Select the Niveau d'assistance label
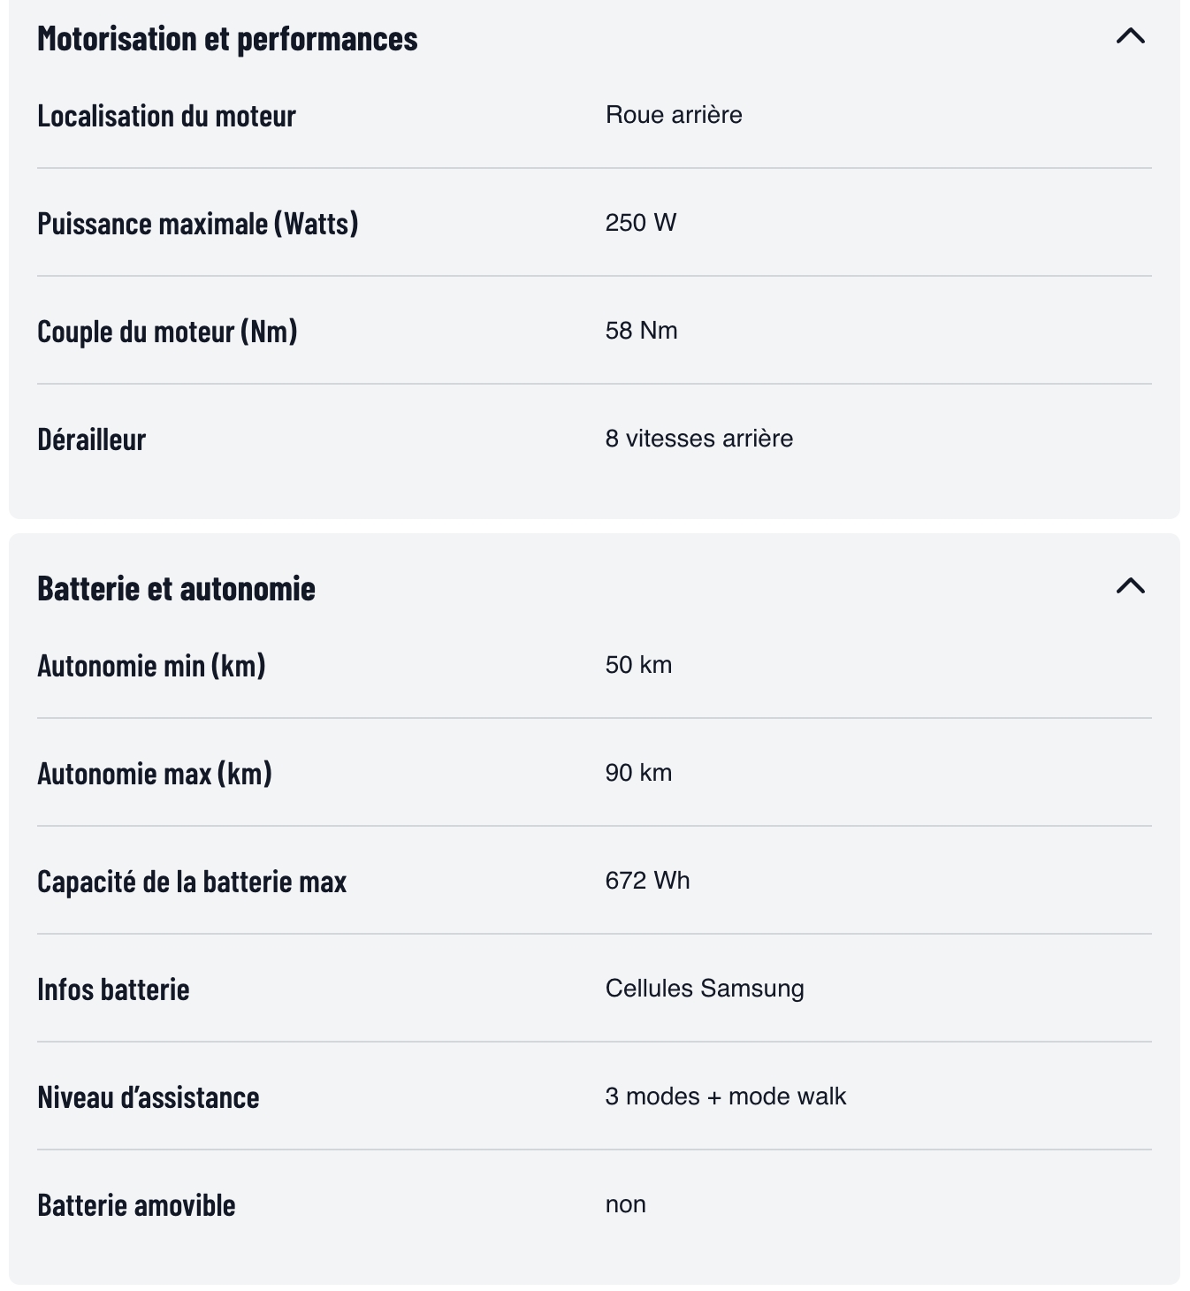 pyautogui.click(x=149, y=1097)
